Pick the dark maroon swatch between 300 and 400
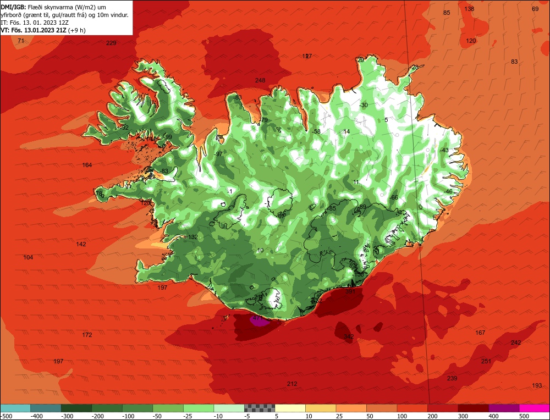550x420 pixels. (x=473, y=408)
